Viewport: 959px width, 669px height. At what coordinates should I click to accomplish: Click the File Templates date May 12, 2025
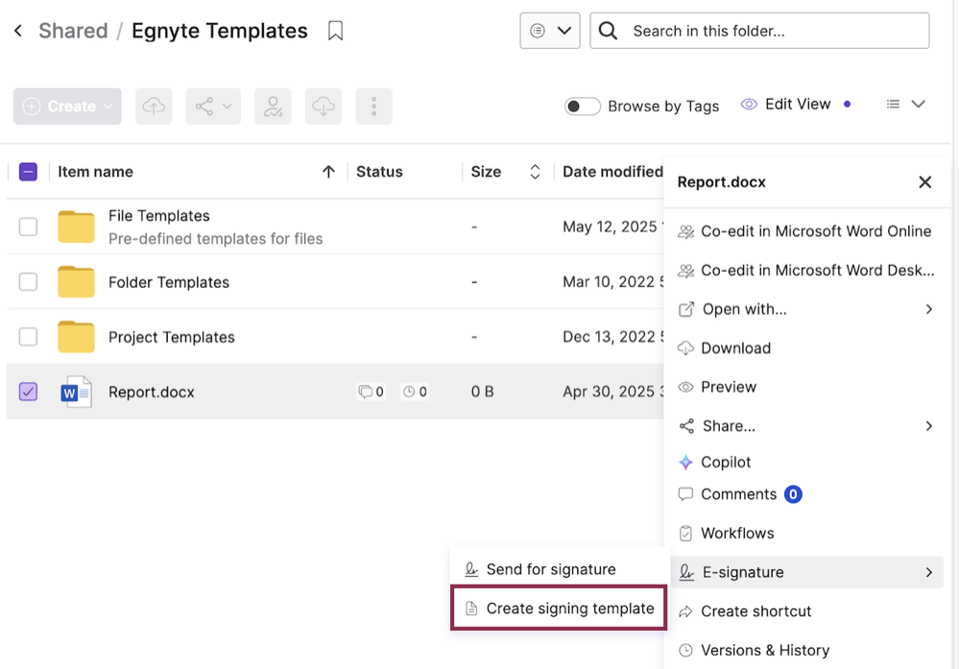click(612, 227)
